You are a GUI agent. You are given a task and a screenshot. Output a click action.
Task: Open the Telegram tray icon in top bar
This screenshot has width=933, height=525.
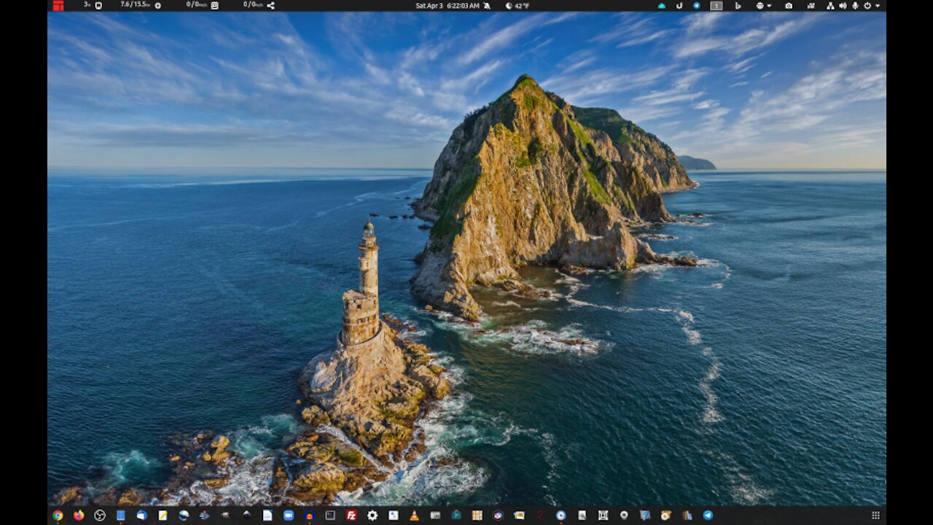[x=697, y=6]
